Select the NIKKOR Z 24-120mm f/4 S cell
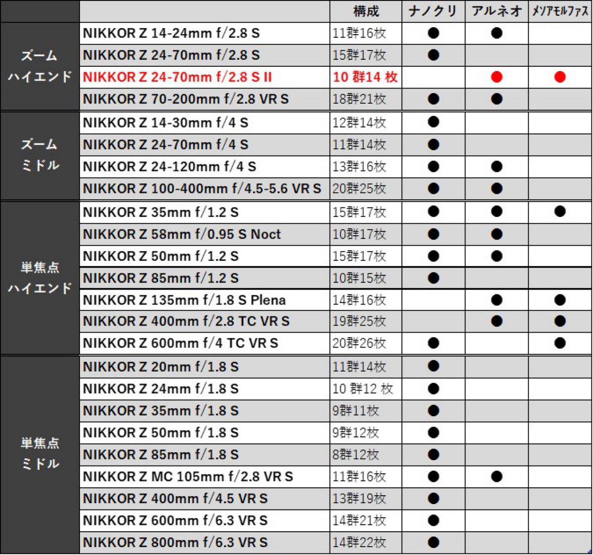The width and height of the screenshot is (593, 555). click(x=205, y=167)
